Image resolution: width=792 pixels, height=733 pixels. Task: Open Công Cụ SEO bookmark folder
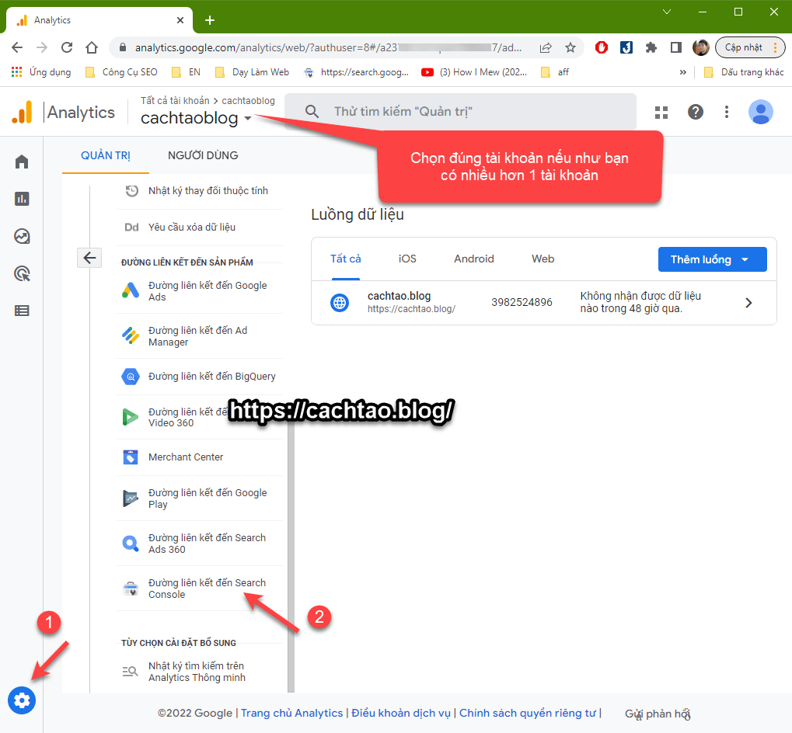pyautogui.click(x=122, y=72)
